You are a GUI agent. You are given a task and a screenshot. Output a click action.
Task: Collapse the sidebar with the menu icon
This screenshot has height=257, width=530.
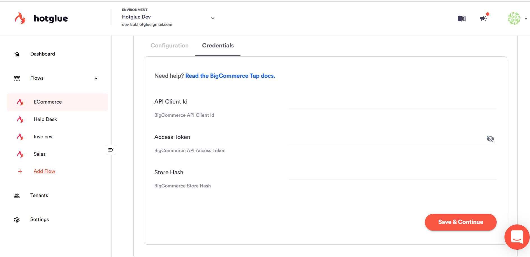pos(111,150)
